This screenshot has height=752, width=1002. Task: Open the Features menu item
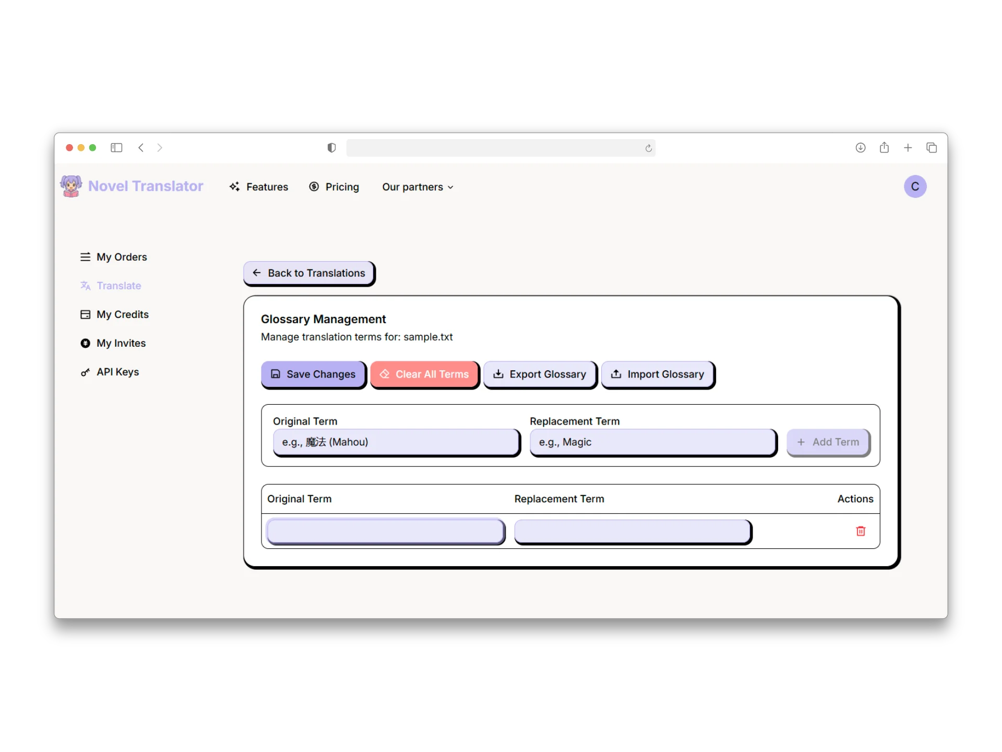pos(259,187)
